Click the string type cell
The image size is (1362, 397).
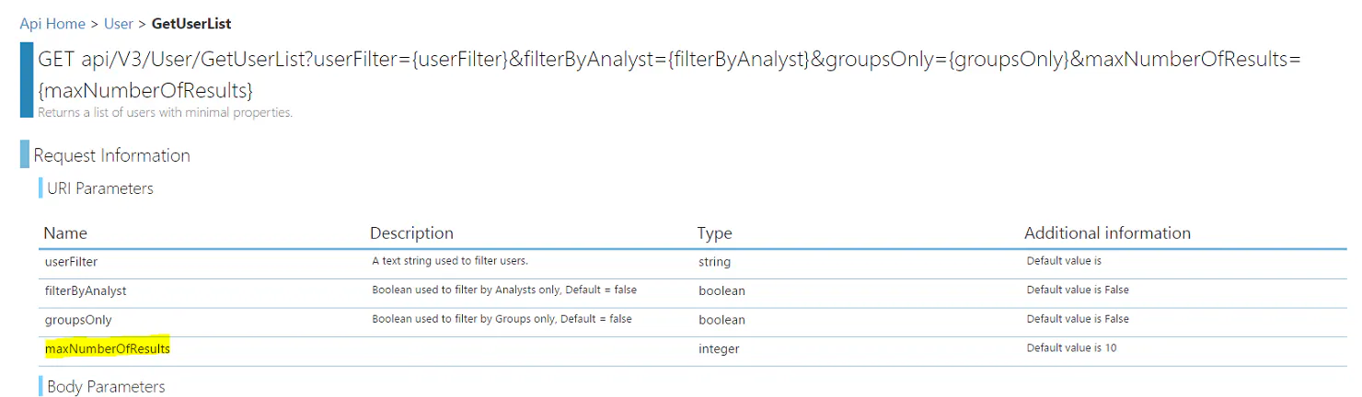(714, 262)
